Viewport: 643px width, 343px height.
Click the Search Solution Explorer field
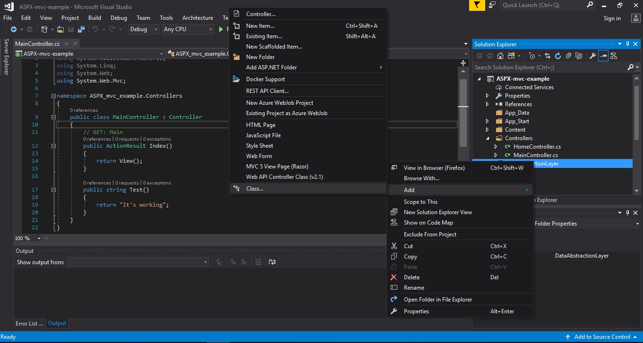[x=550, y=67]
